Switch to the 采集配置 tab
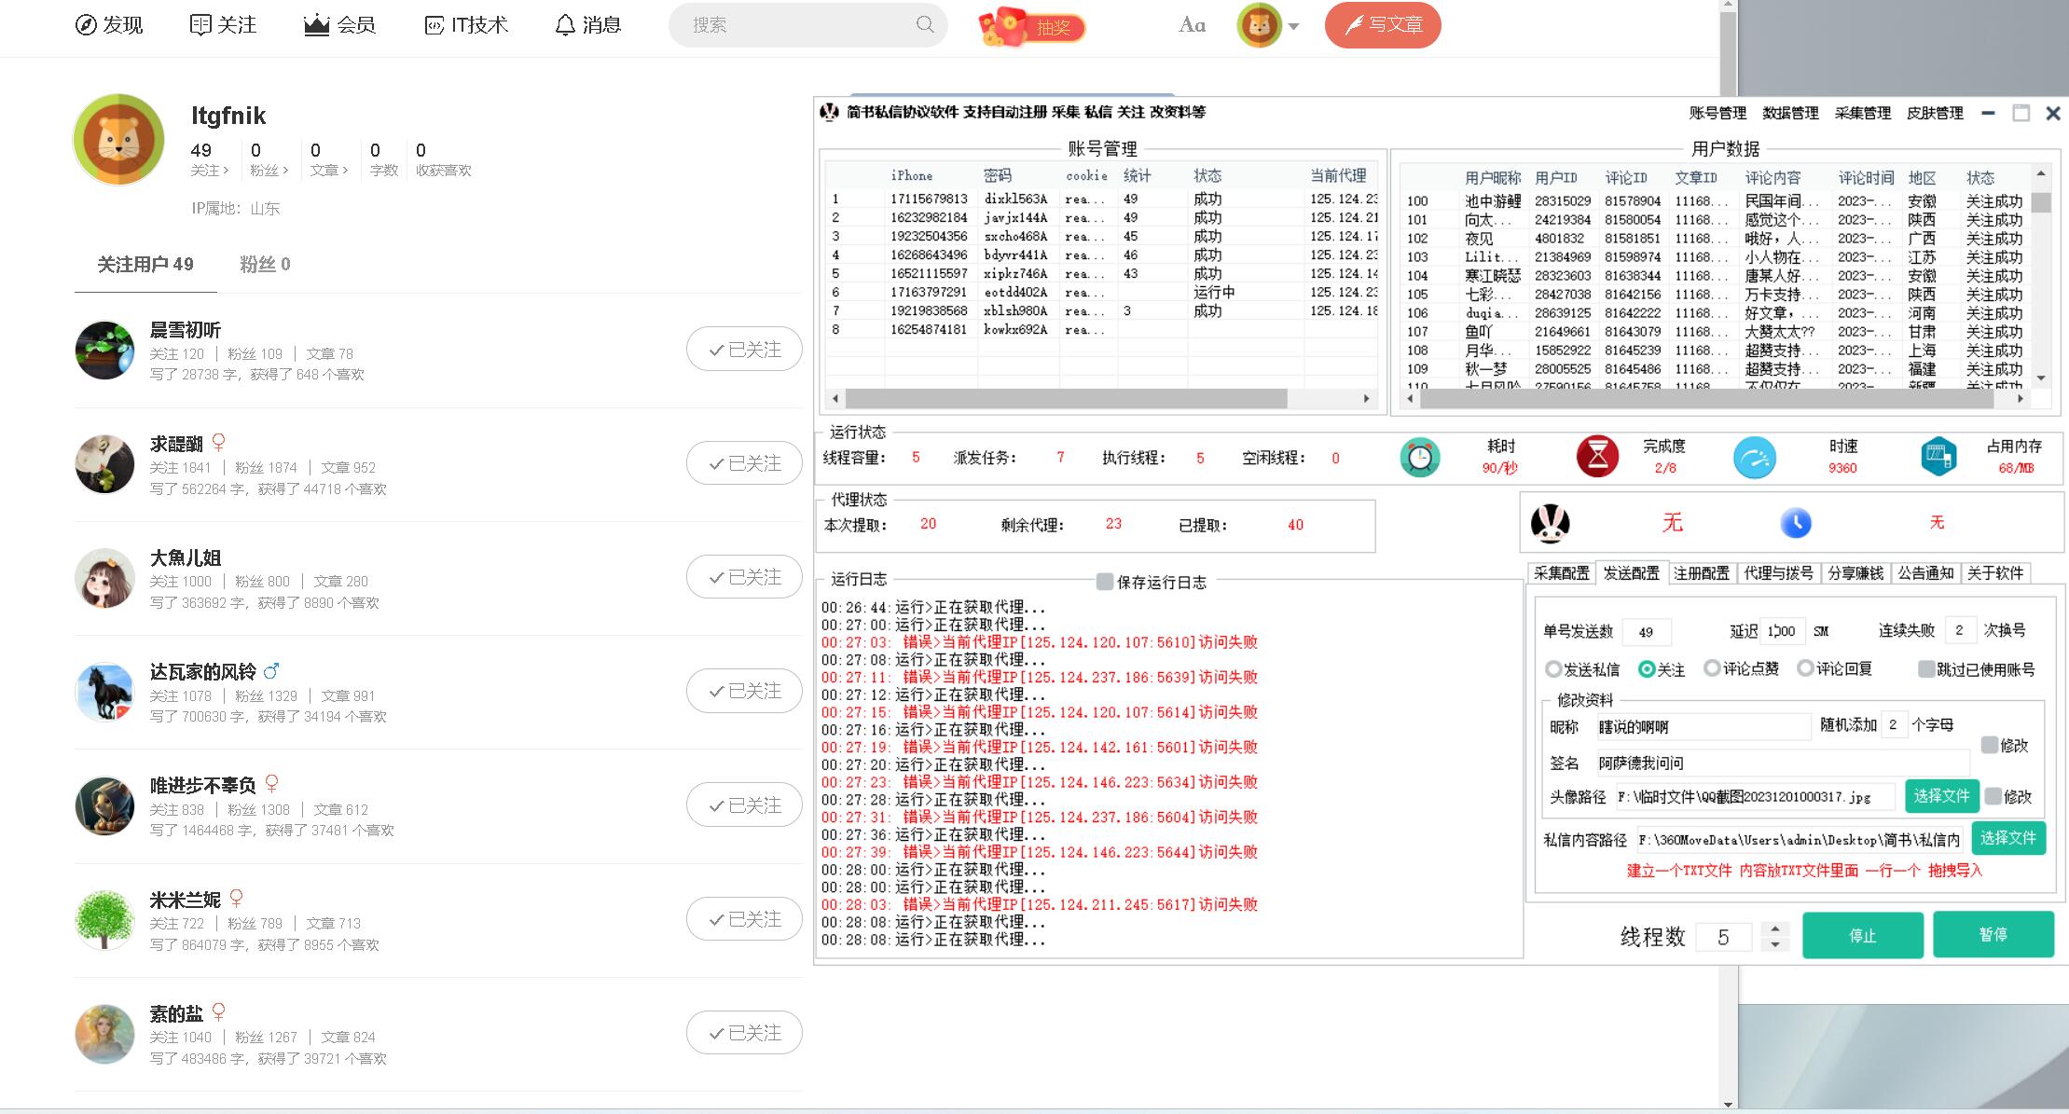 1562,573
